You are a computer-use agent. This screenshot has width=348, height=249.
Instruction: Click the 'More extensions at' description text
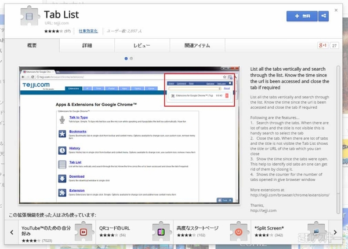(267, 190)
